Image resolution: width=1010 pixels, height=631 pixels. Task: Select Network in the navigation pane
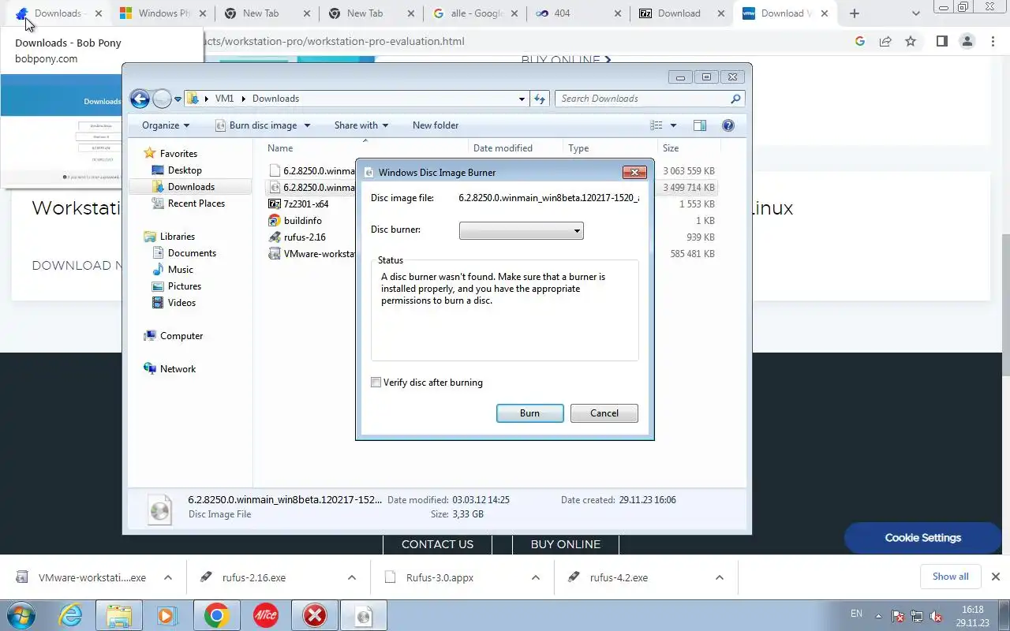tap(178, 369)
